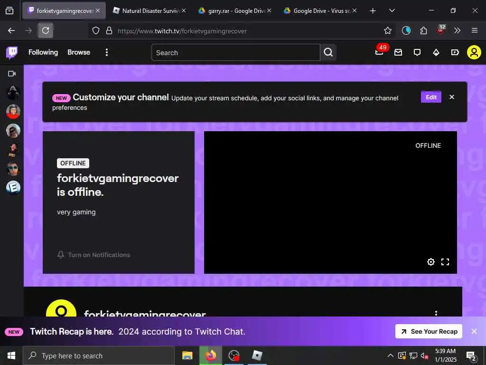Go to the Following page
486x365 pixels.
point(43,52)
